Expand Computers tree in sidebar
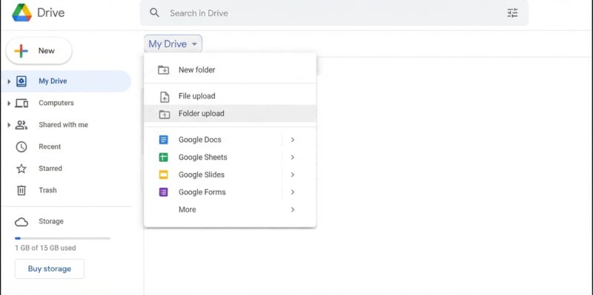Image resolution: width=593 pixels, height=295 pixels. [x=9, y=103]
